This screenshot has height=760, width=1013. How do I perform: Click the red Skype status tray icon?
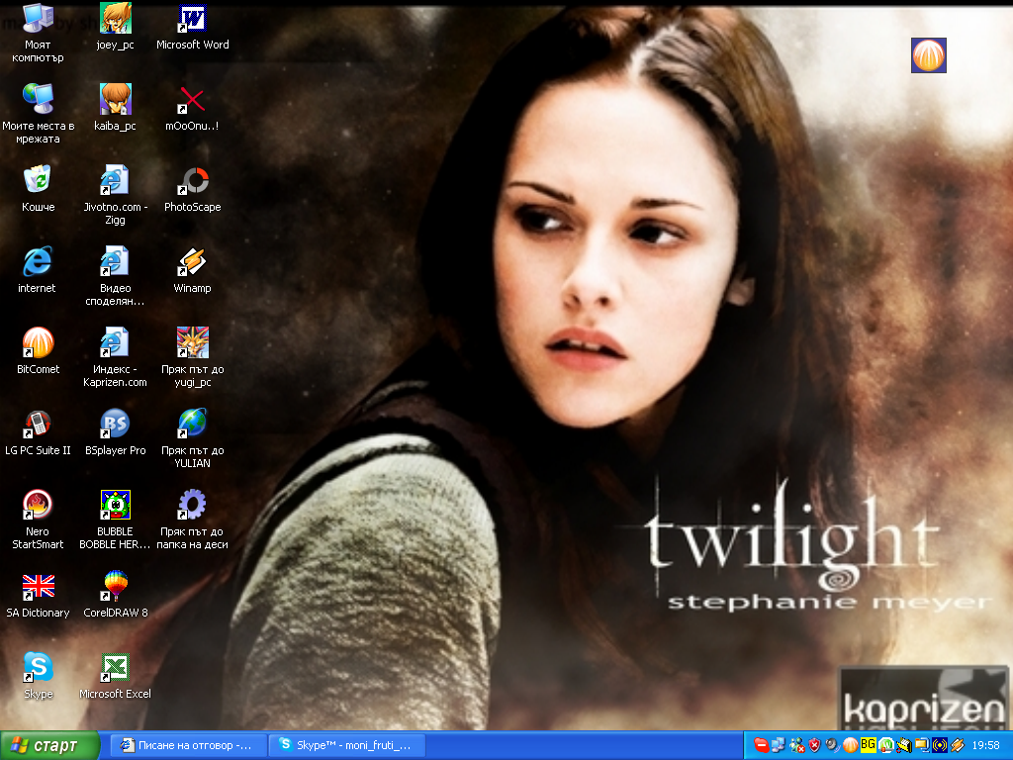click(761, 745)
